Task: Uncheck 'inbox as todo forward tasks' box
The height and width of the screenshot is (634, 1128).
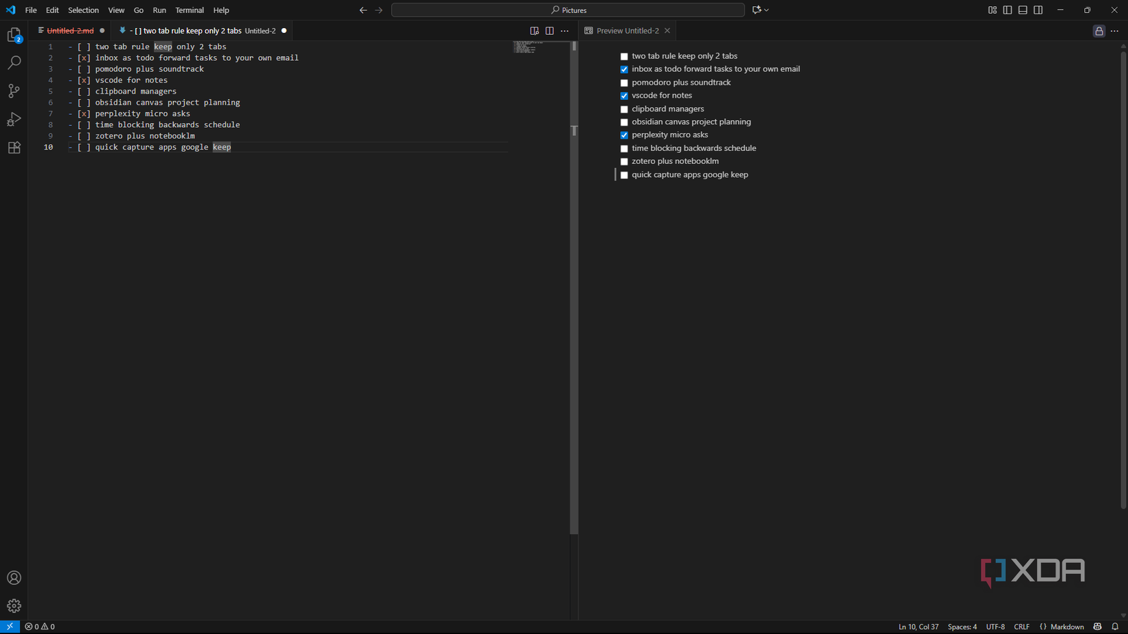Action: coord(624,70)
